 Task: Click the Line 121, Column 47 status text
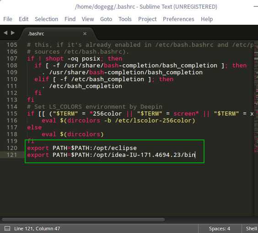pos(37,228)
